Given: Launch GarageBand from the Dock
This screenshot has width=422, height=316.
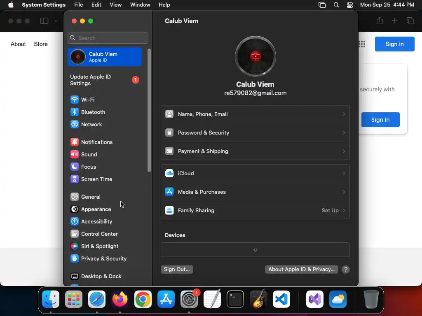Looking at the screenshot, I should (258, 299).
